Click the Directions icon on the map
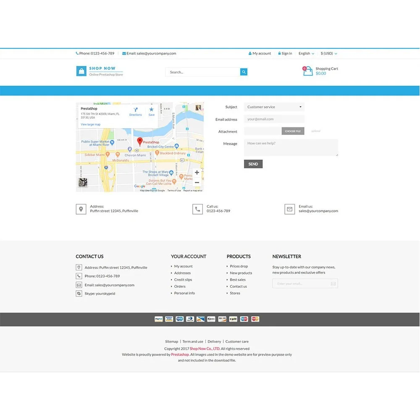 pos(136,109)
